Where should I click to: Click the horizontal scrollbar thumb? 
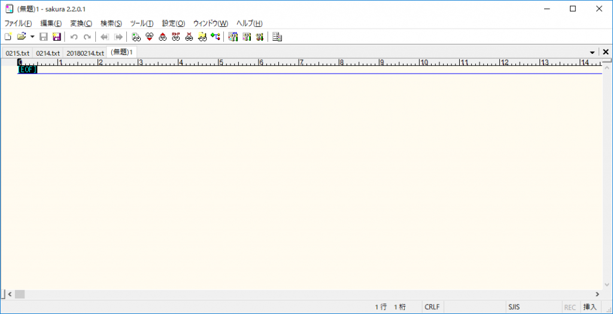coord(20,294)
